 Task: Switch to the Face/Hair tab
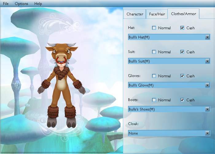[157, 14]
